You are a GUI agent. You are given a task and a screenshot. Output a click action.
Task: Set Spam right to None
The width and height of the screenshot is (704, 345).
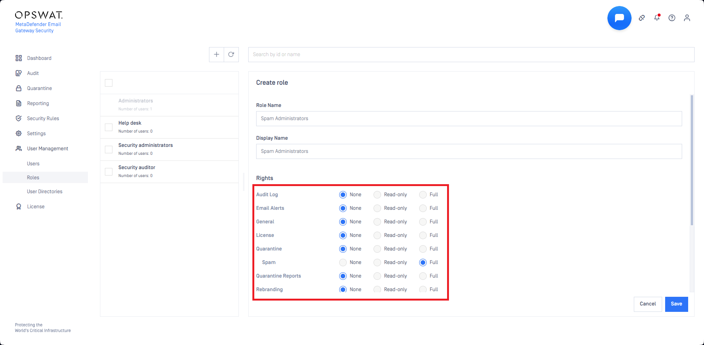point(343,263)
